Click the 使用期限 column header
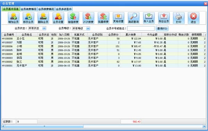The height and width of the screenshot is (131, 208). coord(197,35)
